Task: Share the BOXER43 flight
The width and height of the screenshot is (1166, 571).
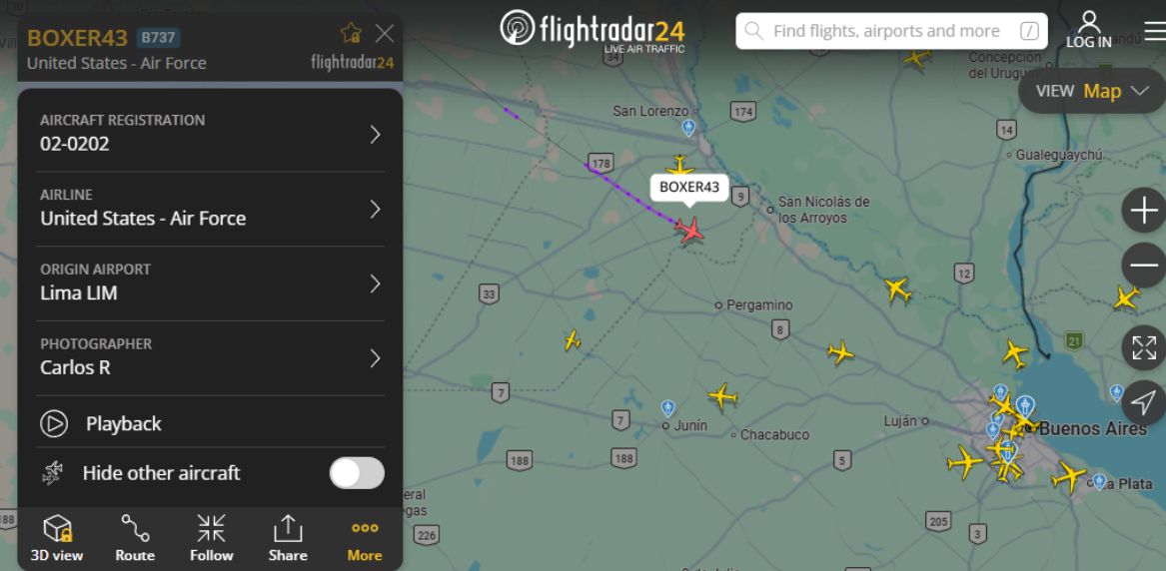Action: point(287,538)
